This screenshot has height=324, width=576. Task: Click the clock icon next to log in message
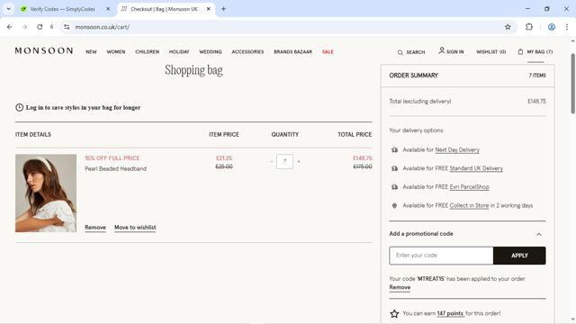pyautogui.click(x=20, y=107)
